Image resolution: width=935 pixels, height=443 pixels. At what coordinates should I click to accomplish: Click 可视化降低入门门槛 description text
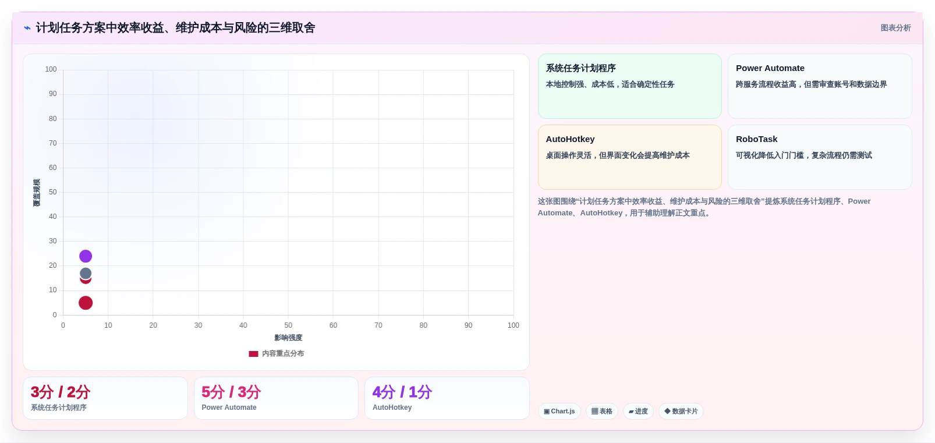(804, 155)
